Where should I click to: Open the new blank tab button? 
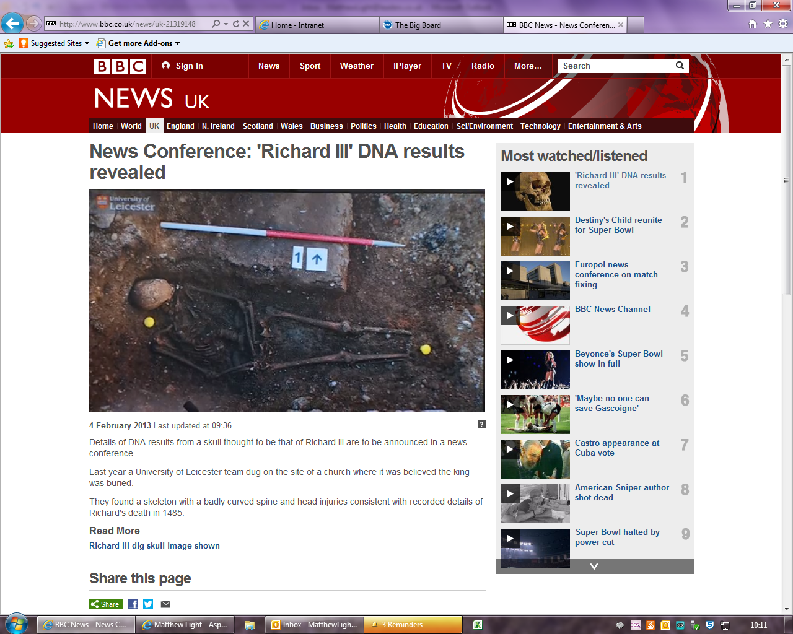coord(636,25)
